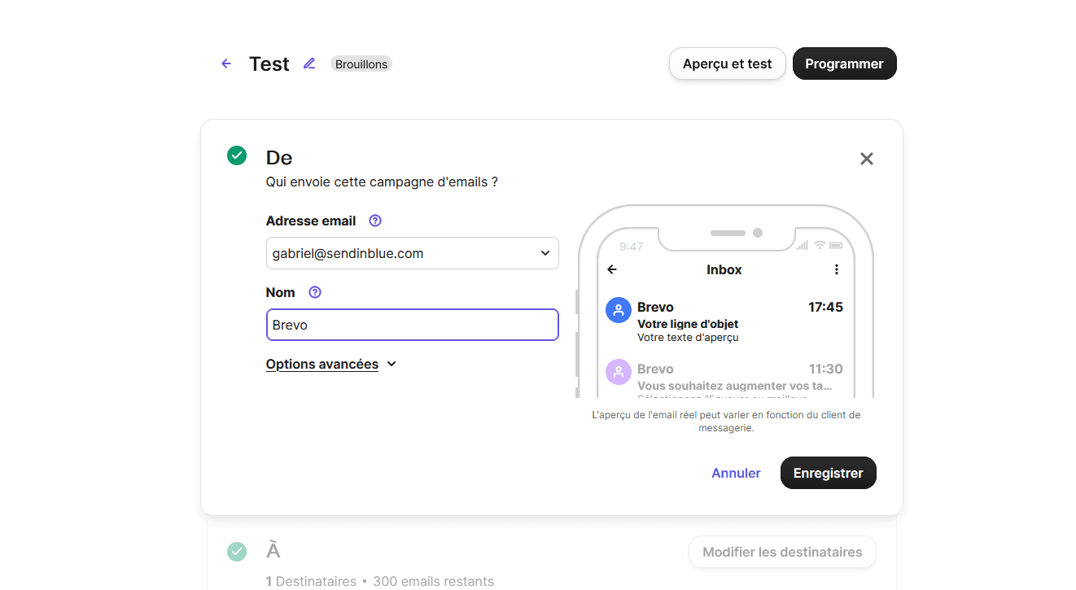This screenshot has width=1076, height=590.
Task: Click blue Brevo avatar in preview
Action: (619, 310)
